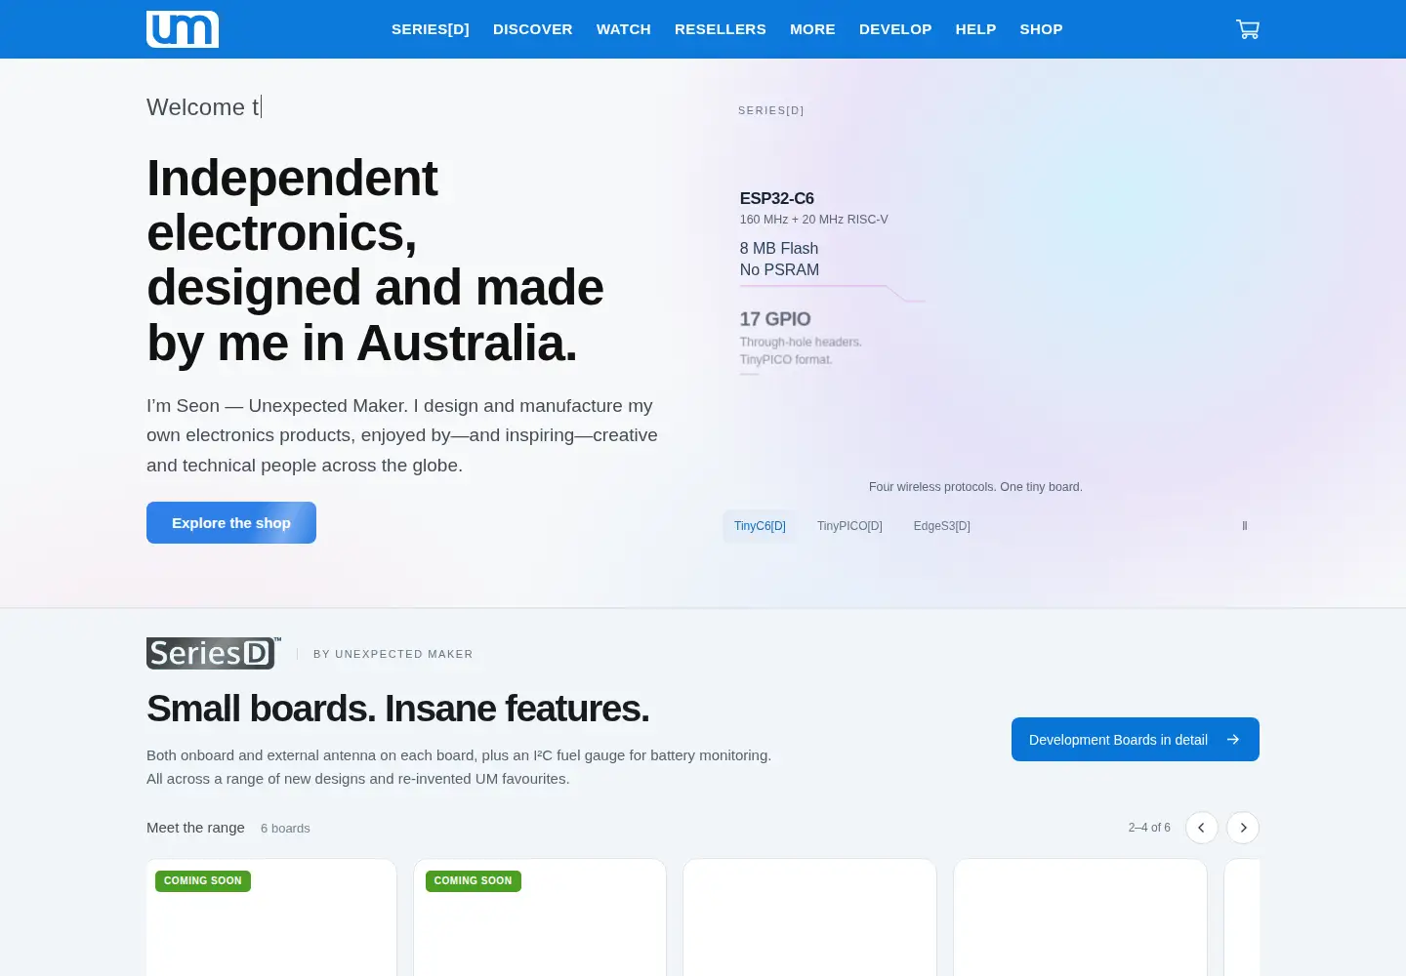Select the TinyPICO[D] tab

tap(849, 526)
